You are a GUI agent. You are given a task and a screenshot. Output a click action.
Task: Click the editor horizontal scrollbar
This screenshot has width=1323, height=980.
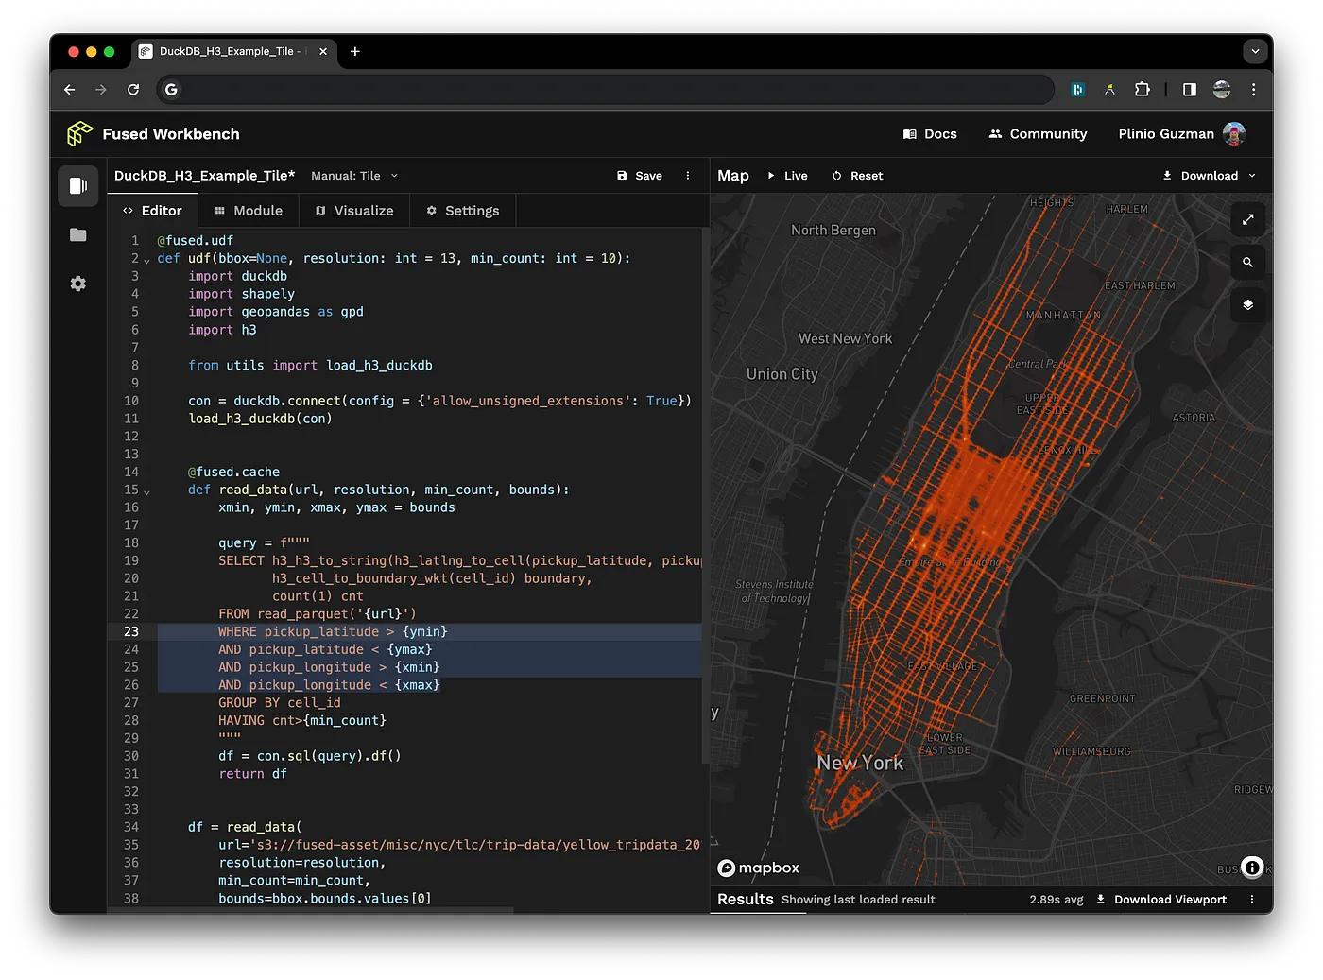pyautogui.click(x=312, y=911)
